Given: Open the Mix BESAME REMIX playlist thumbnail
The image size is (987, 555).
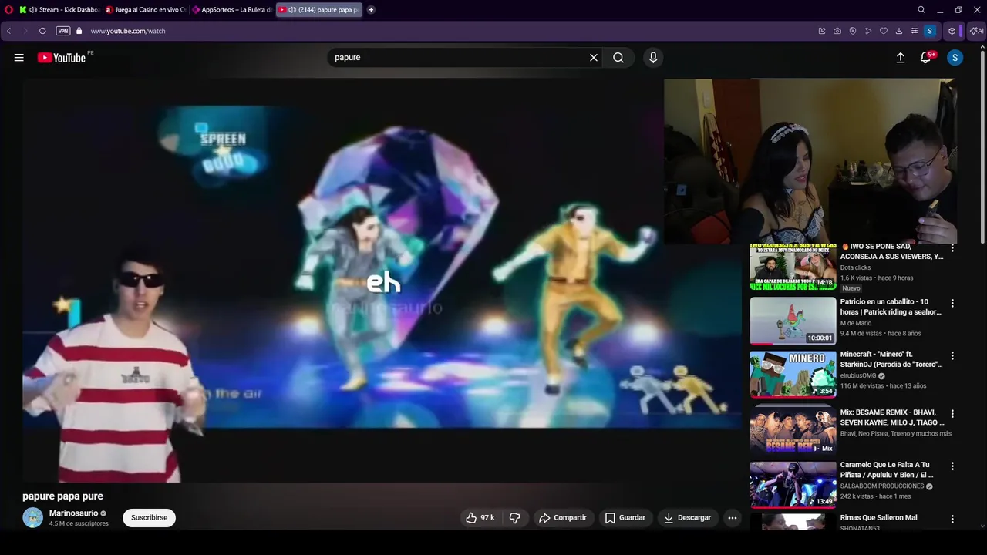Looking at the screenshot, I should coord(793,430).
